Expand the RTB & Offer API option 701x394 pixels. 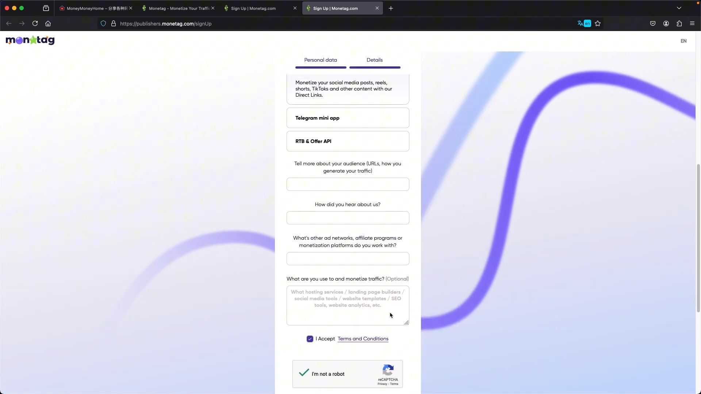point(348,141)
